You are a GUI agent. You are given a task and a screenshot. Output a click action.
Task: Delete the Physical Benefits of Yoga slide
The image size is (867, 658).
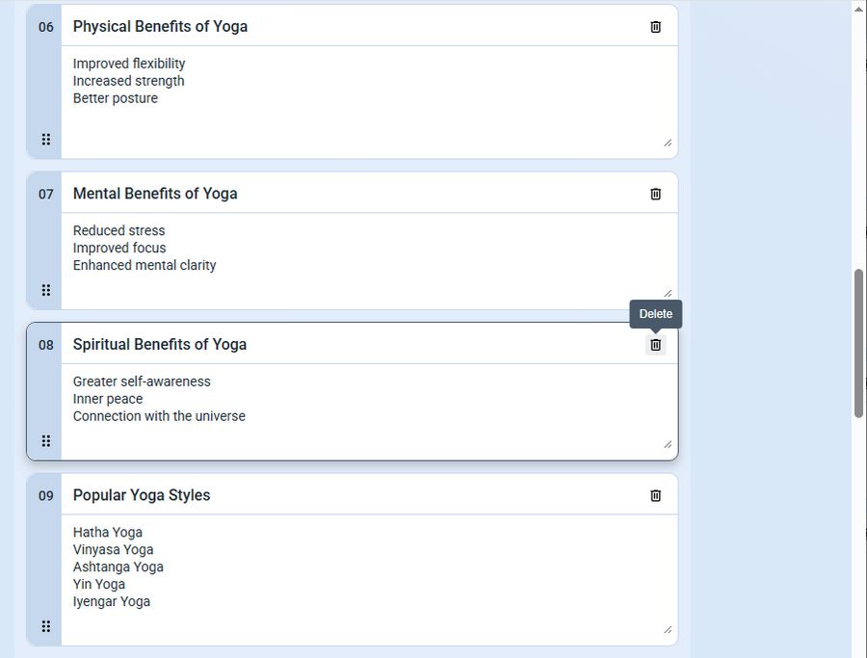coord(655,27)
